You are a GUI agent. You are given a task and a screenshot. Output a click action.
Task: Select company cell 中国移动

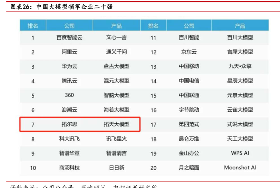[x=189, y=66]
